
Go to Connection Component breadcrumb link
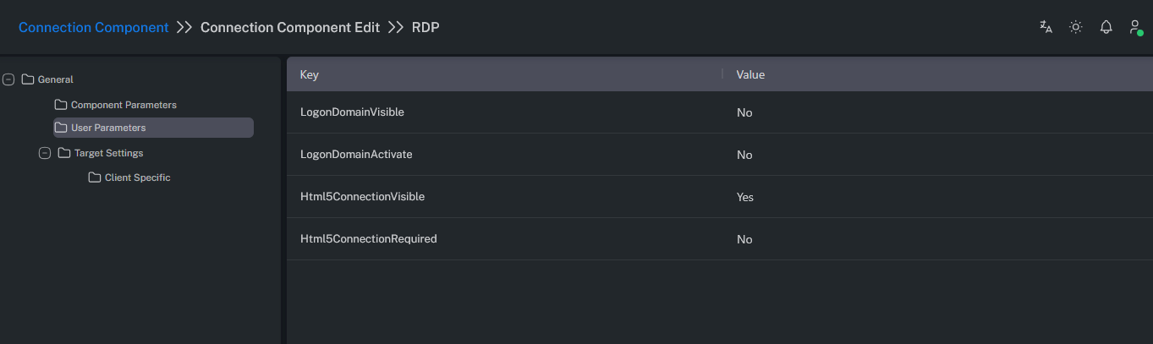(x=93, y=27)
